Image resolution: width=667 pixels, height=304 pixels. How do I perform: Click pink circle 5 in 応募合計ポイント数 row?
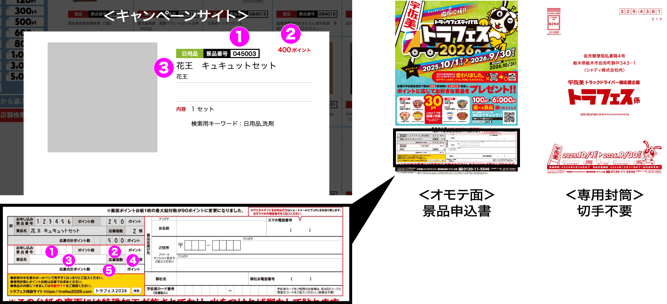tap(109, 270)
